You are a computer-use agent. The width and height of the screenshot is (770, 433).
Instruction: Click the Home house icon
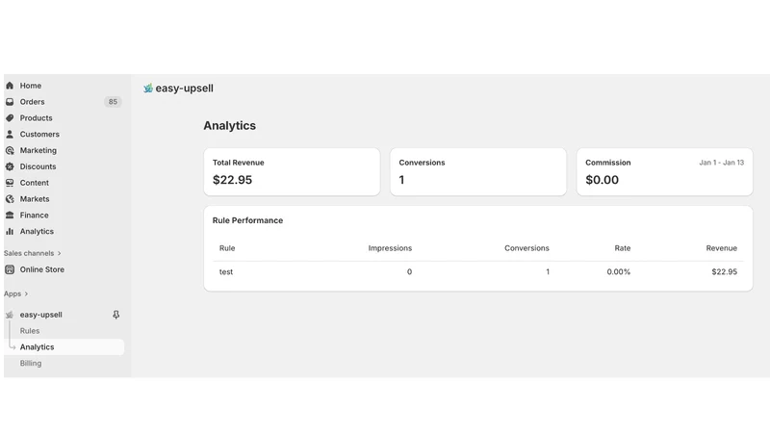10,86
